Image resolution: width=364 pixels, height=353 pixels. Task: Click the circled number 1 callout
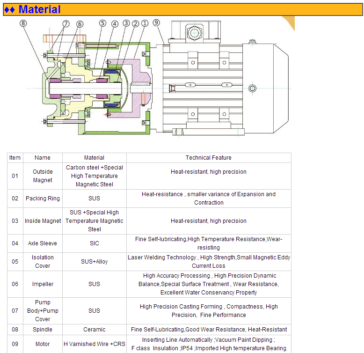[145, 23]
